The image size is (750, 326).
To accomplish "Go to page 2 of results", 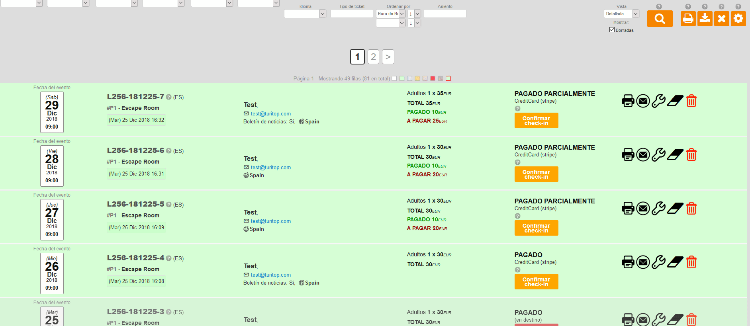I will click(373, 57).
